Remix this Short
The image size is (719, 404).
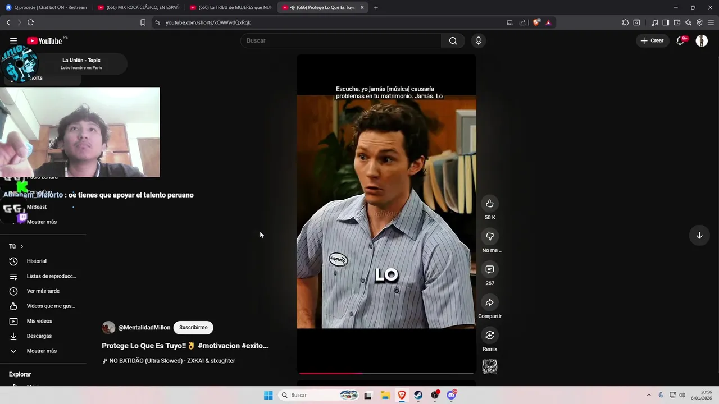pos(490,335)
